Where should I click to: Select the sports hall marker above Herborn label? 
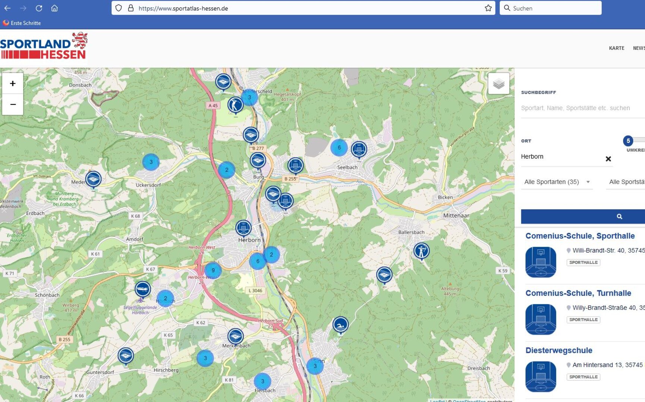pos(243,229)
